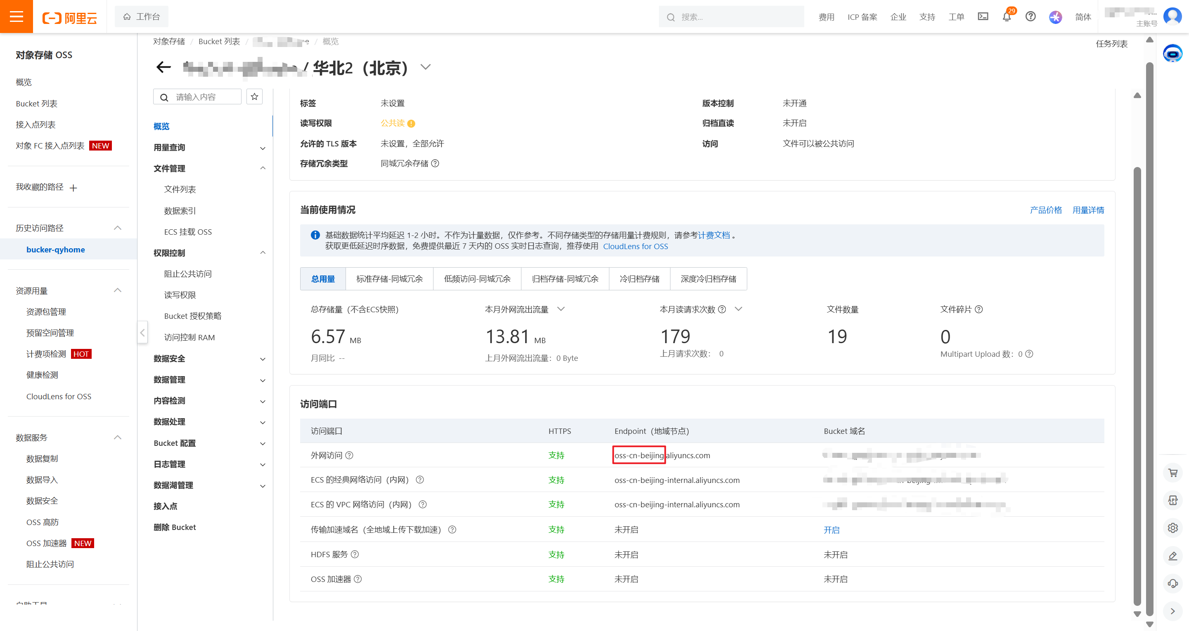This screenshot has height=631, width=1189.
Task: Show help for 本月读请求次数
Action: pyautogui.click(x=722, y=309)
